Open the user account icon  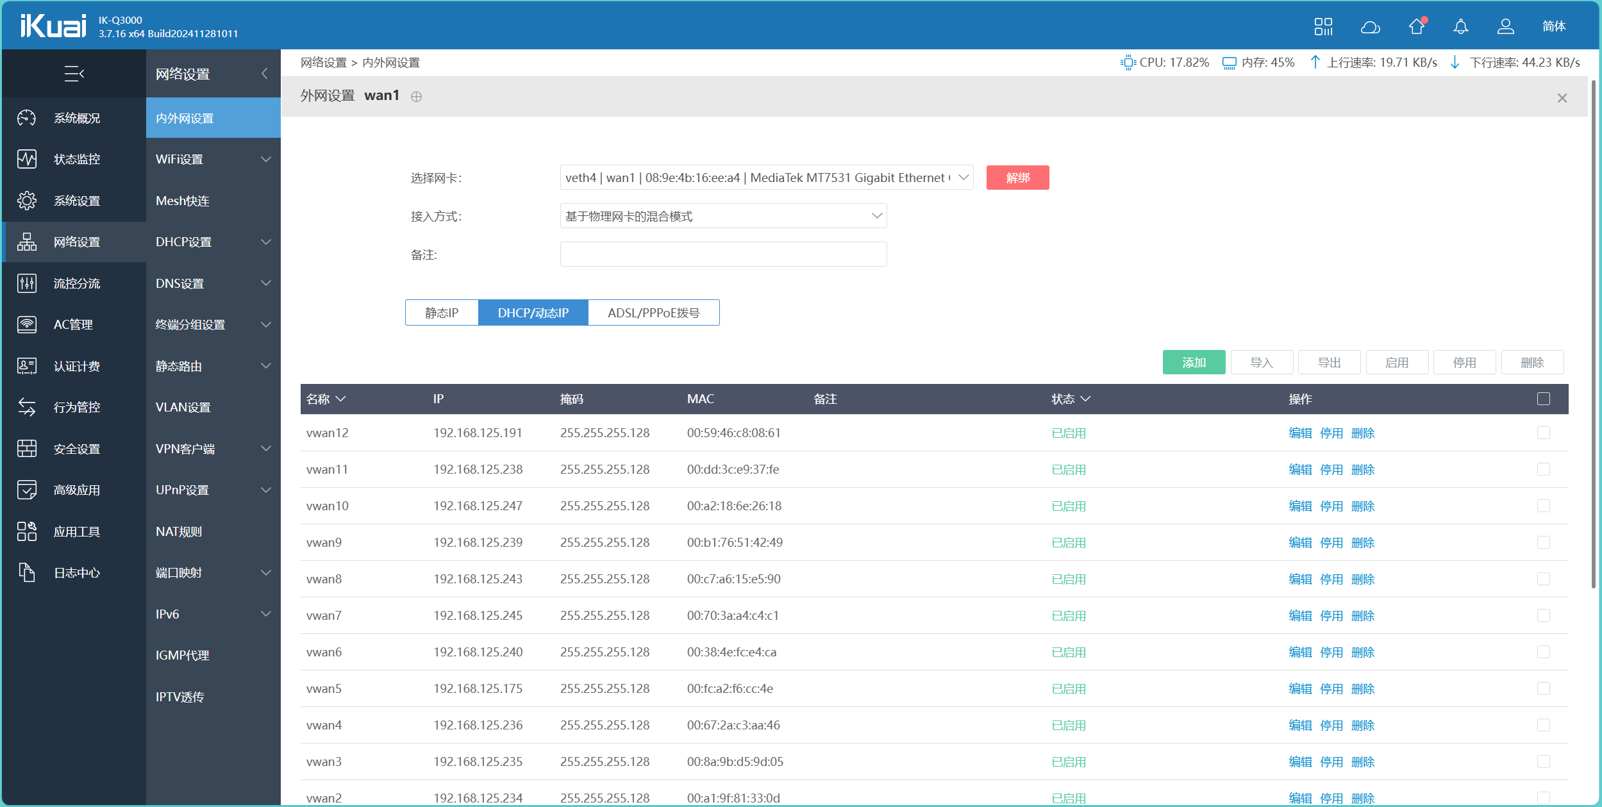pyautogui.click(x=1505, y=27)
